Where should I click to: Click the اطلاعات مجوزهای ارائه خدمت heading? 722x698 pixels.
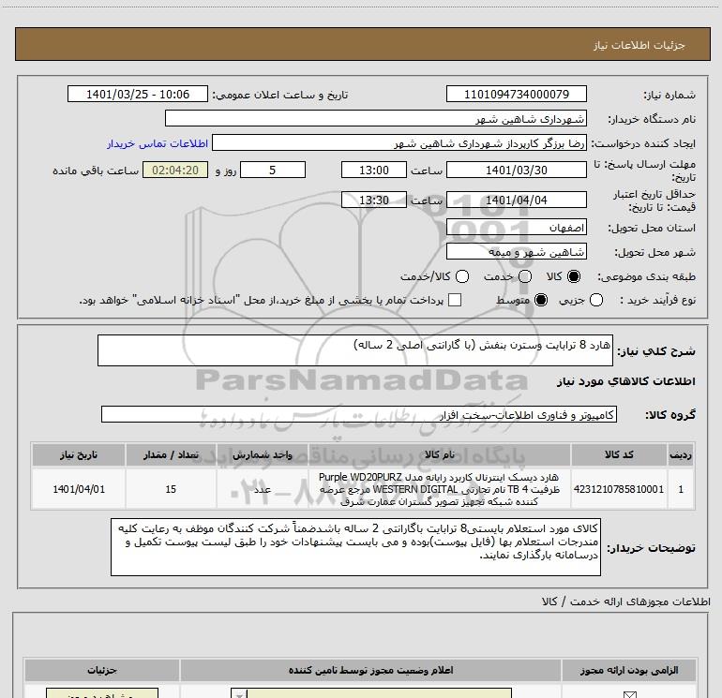click(x=626, y=601)
